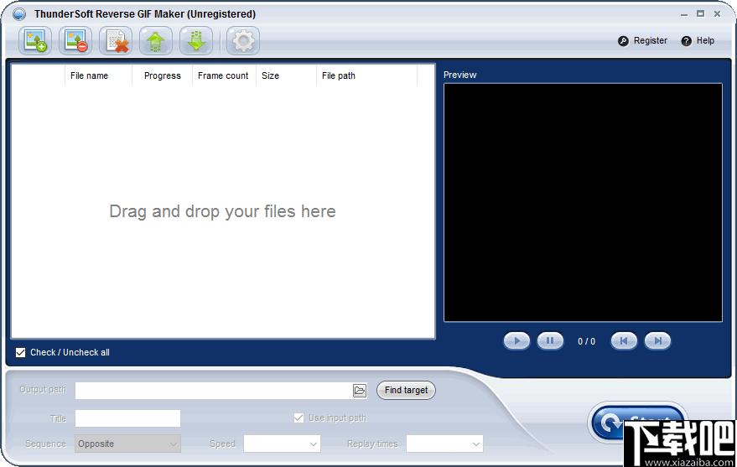
Task: Move file down with green down arrow
Action: coord(196,41)
